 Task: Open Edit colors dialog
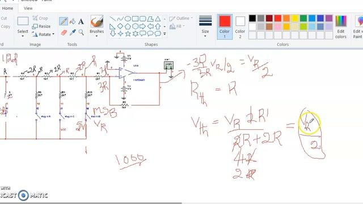click(341, 27)
